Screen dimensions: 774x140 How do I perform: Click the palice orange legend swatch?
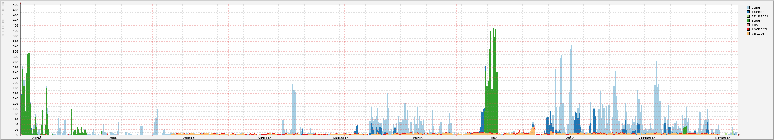pos(748,33)
